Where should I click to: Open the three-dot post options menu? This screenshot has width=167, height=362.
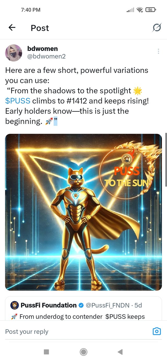158,51
